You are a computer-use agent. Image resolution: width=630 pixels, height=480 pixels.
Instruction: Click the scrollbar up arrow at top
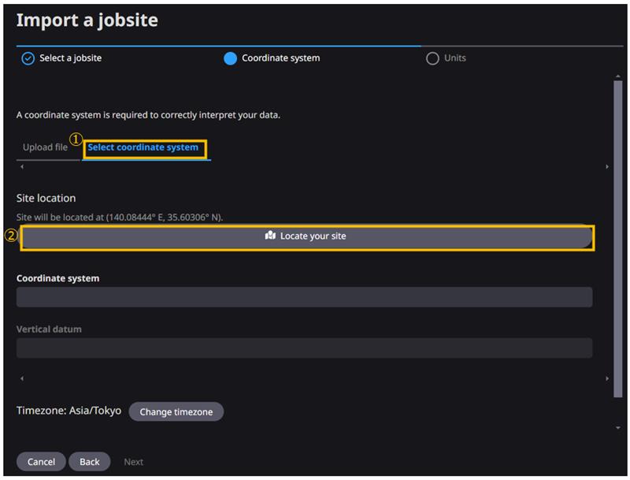[618, 76]
